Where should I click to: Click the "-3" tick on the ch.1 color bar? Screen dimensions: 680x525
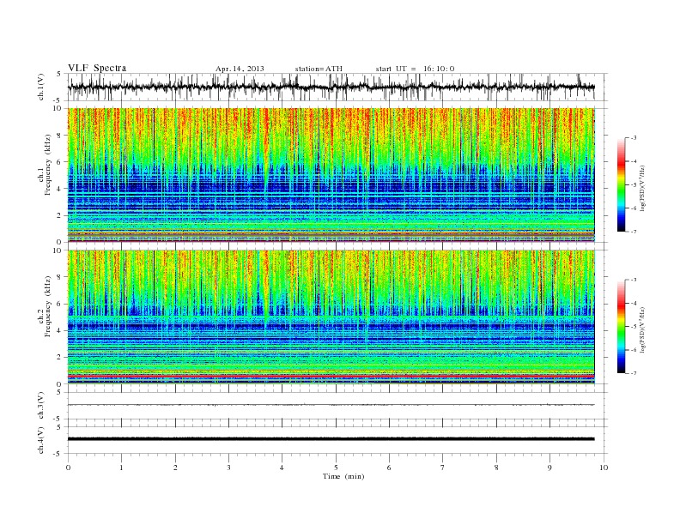tap(633, 138)
